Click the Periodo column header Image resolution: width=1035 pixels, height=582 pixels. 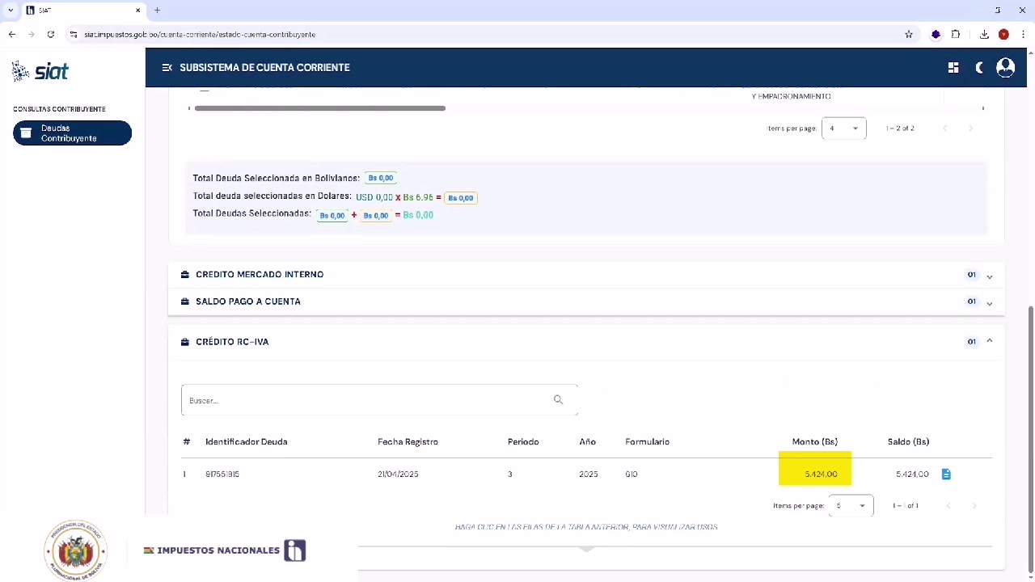click(x=523, y=442)
